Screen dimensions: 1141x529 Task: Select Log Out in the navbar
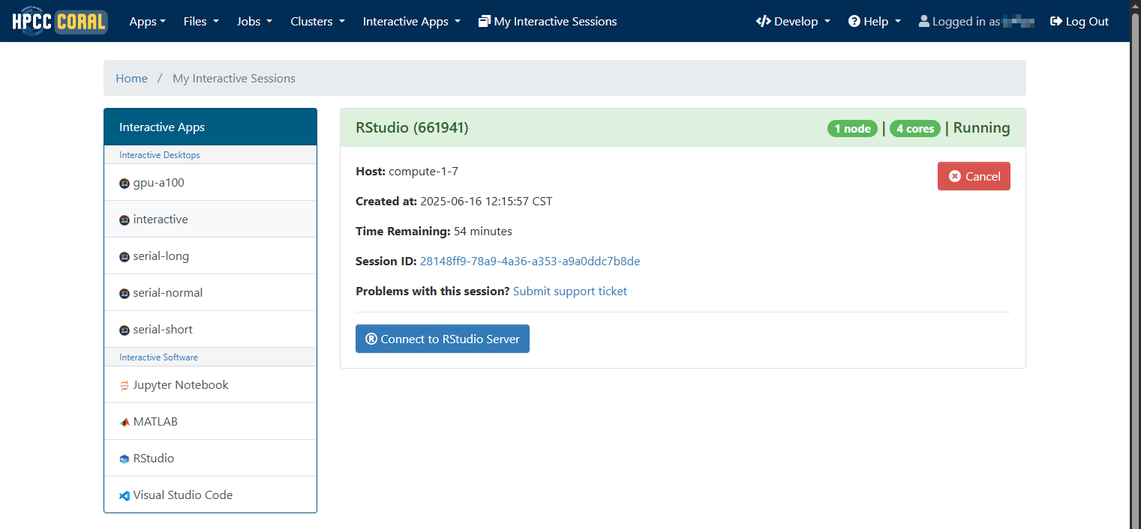tap(1079, 22)
